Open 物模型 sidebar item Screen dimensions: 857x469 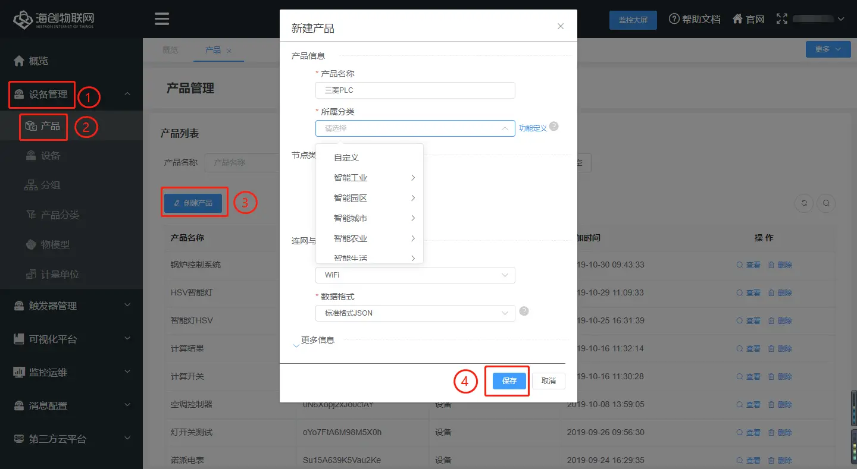tap(71, 244)
